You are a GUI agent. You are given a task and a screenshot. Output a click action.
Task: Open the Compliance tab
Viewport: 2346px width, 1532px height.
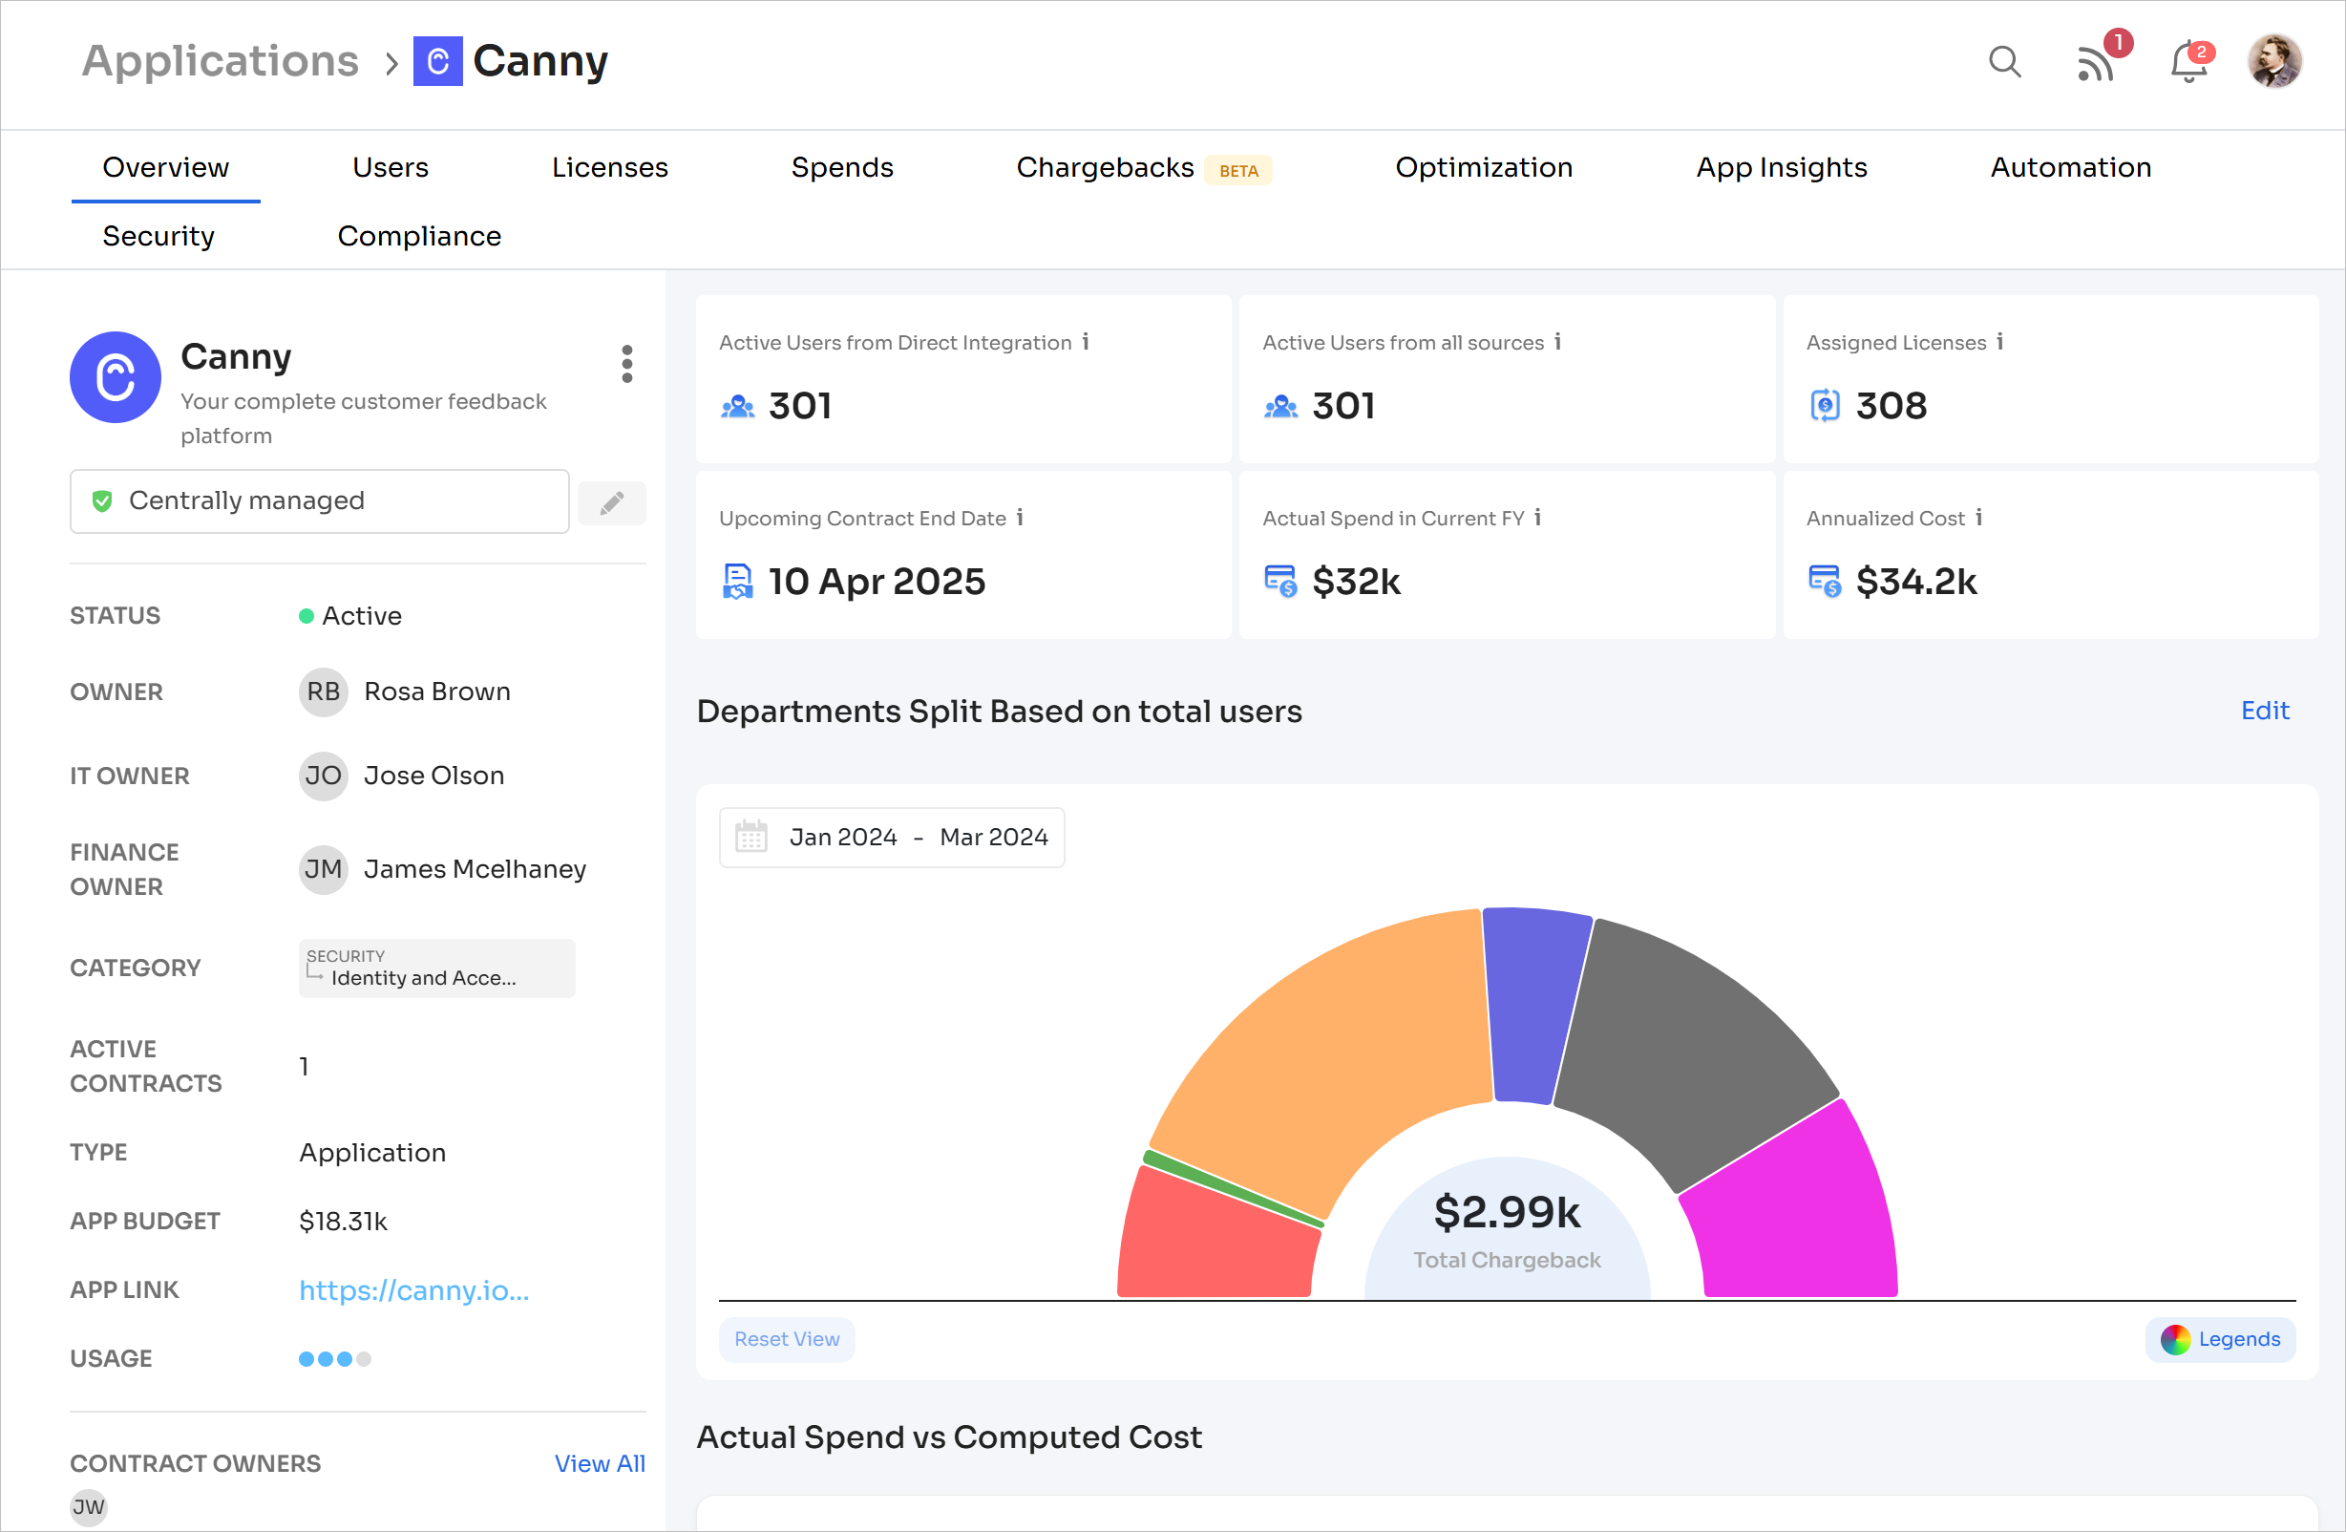tap(419, 236)
